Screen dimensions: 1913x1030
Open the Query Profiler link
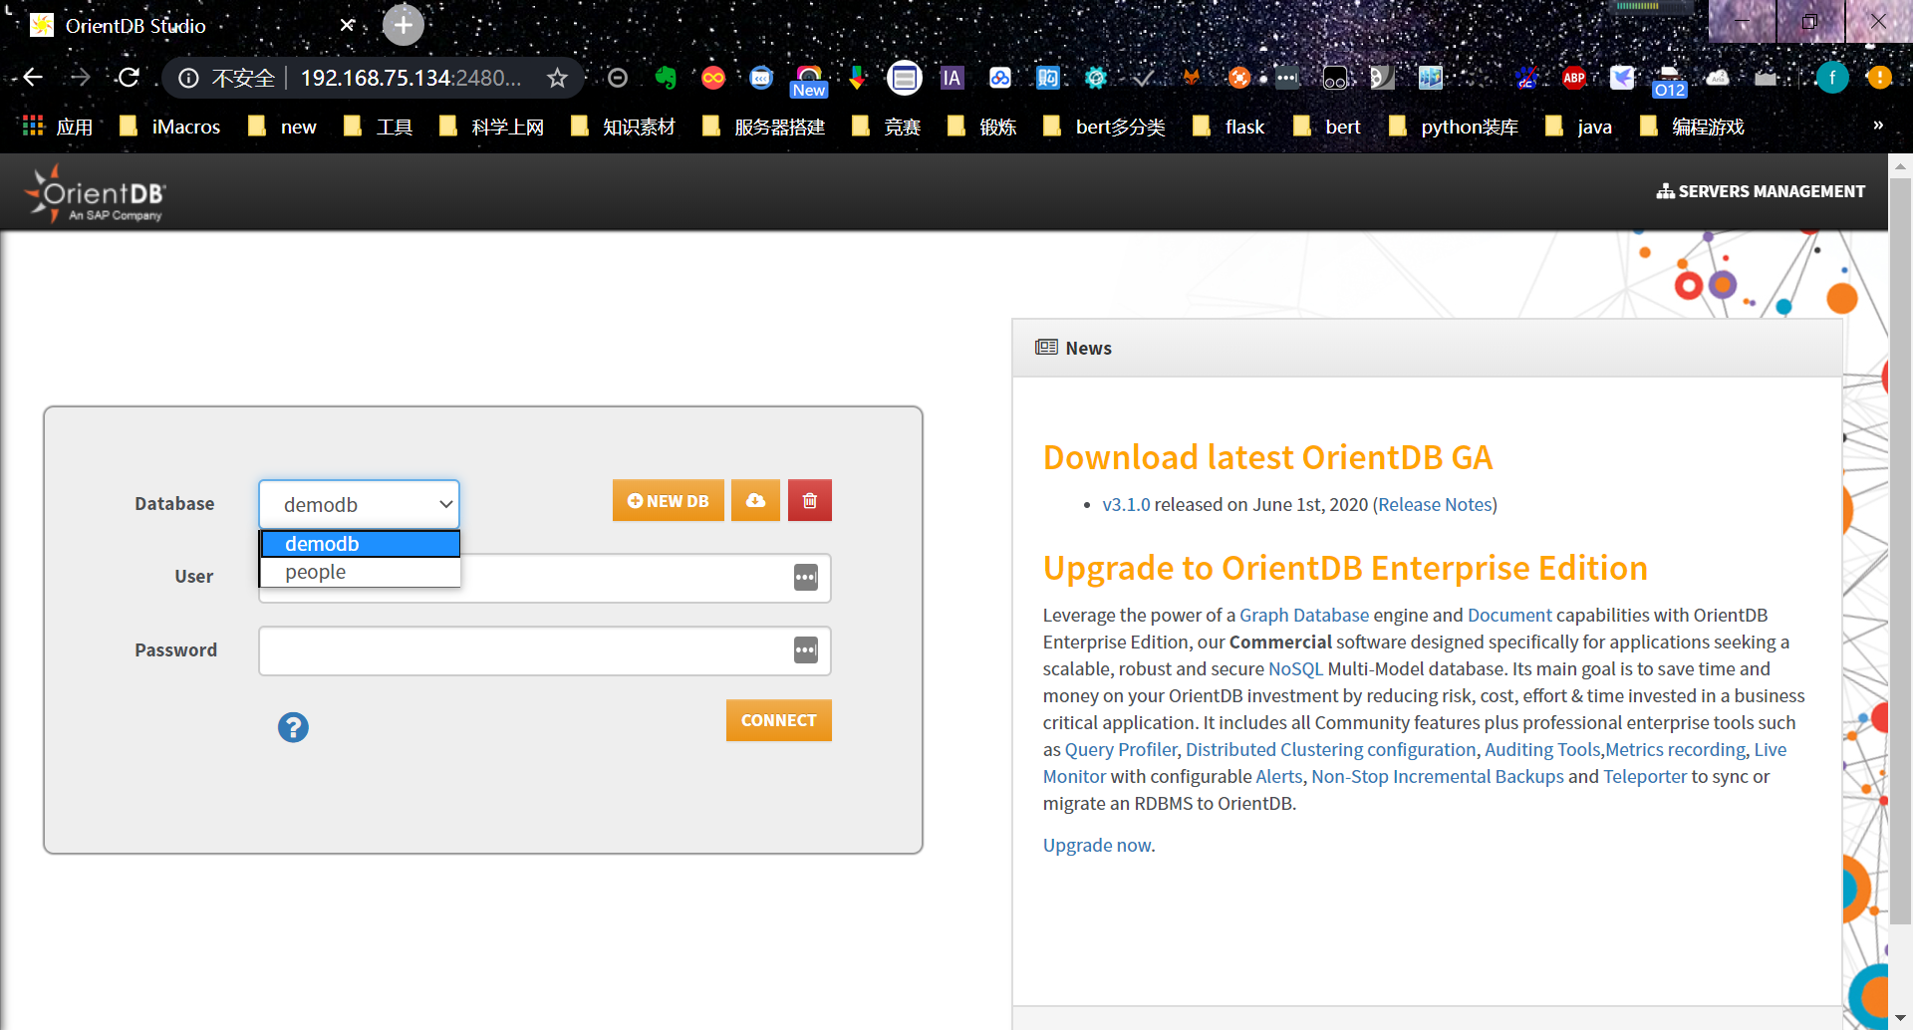click(x=1121, y=750)
